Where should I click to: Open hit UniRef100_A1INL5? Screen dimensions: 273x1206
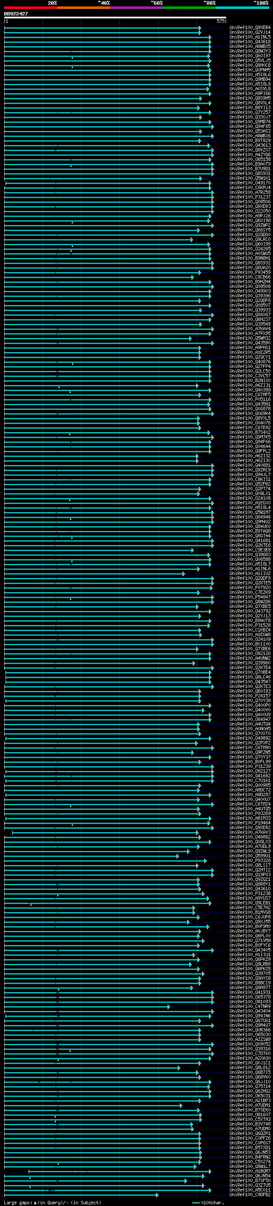pyautogui.click(x=250, y=37)
